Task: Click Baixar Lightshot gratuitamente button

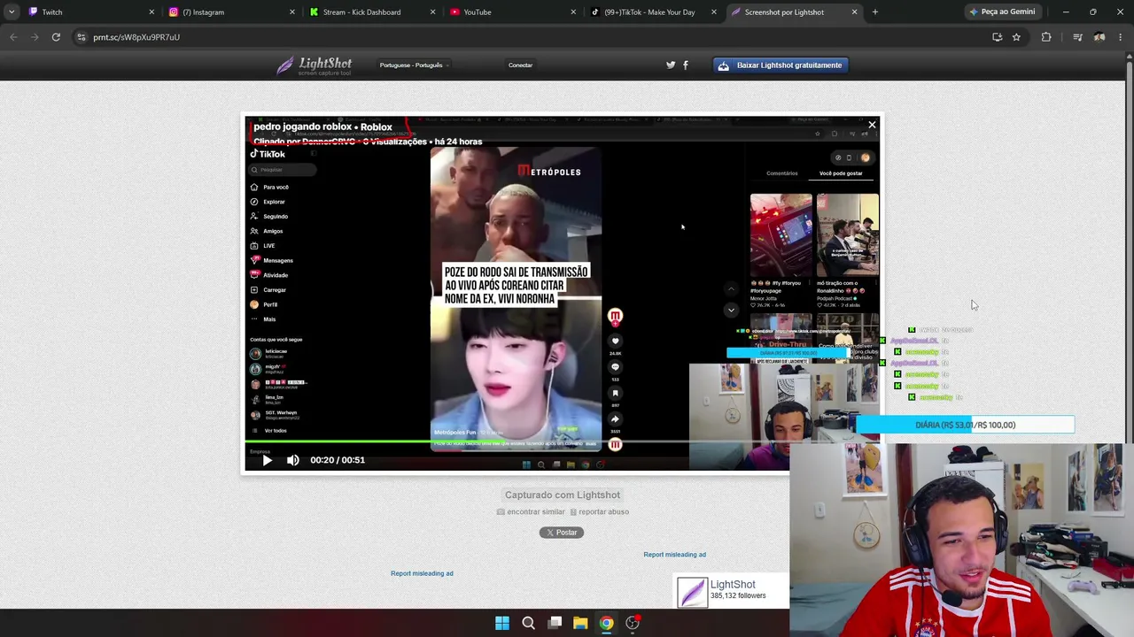Action: pyautogui.click(x=781, y=65)
